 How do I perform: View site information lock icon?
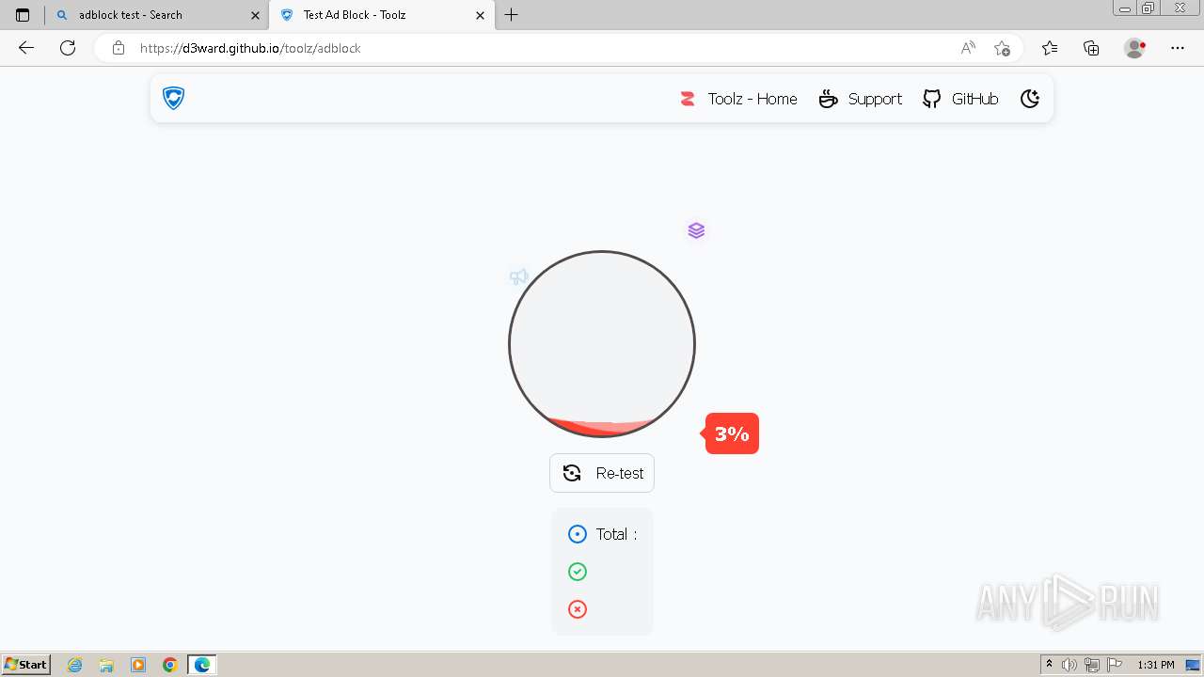119,48
